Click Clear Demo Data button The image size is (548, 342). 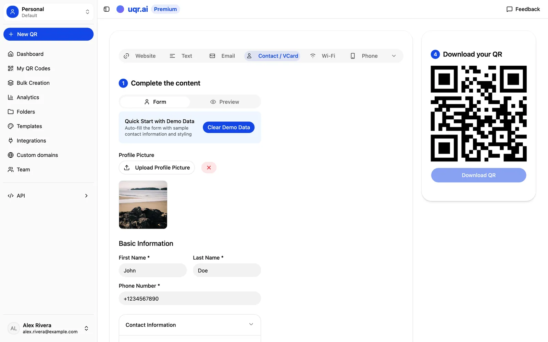(x=229, y=127)
